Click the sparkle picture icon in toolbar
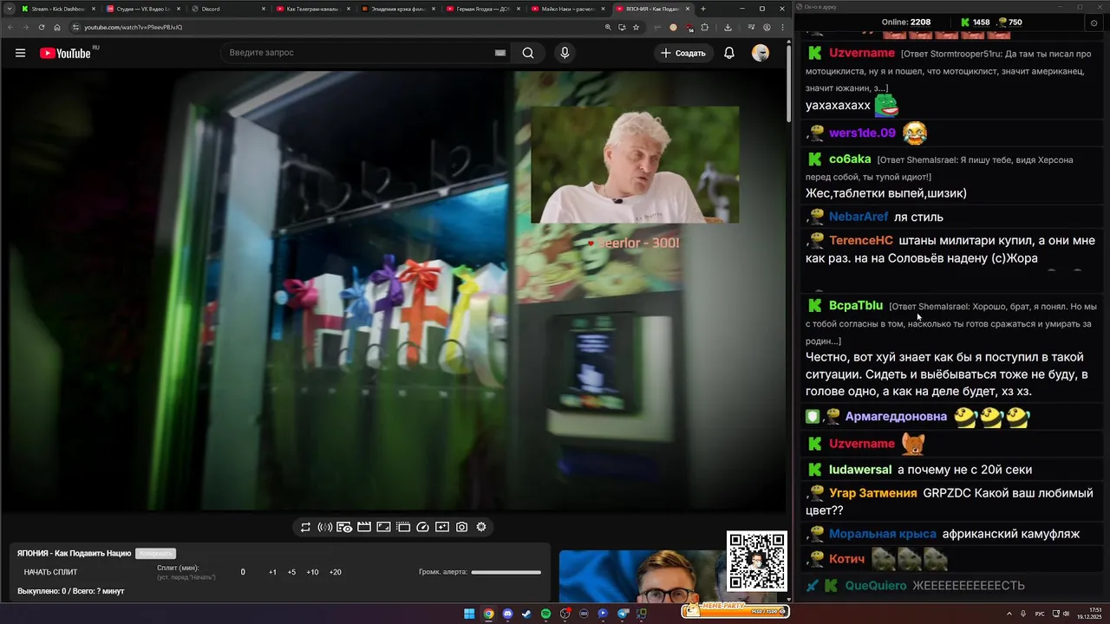The height and width of the screenshot is (624, 1110). point(442,527)
